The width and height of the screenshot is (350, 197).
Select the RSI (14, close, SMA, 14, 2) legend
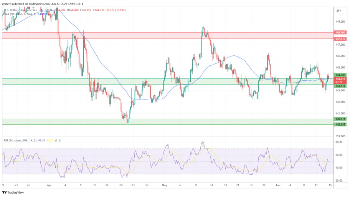tap(20, 141)
